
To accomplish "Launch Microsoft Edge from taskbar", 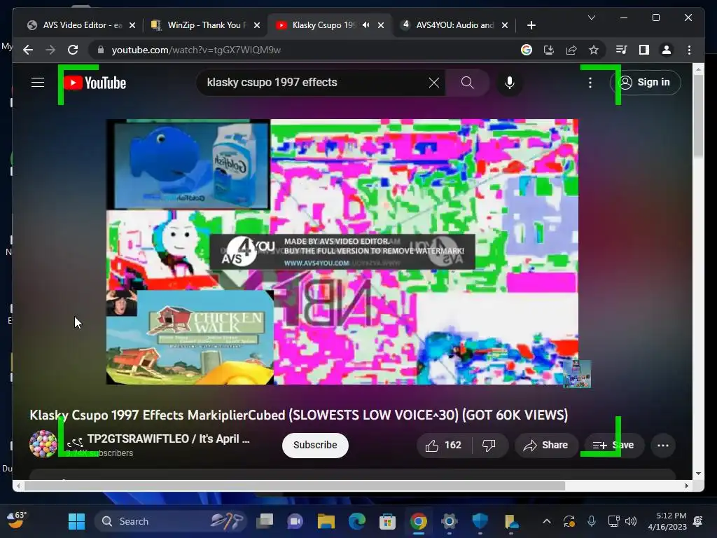I will [x=356, y=521].
